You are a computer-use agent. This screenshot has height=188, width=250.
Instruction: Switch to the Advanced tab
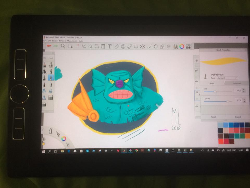tap(237, 83)
